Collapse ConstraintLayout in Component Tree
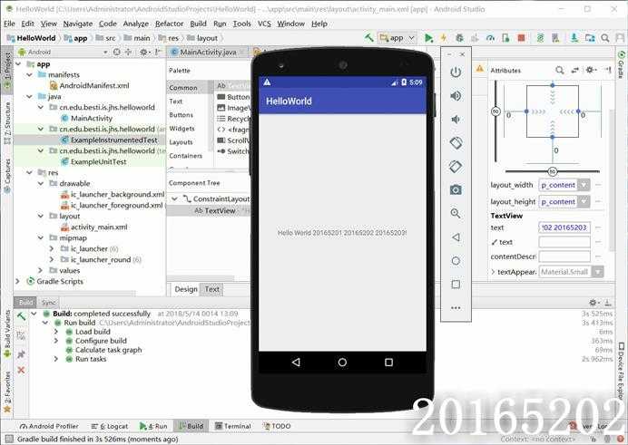 click(x=174, y=198)
